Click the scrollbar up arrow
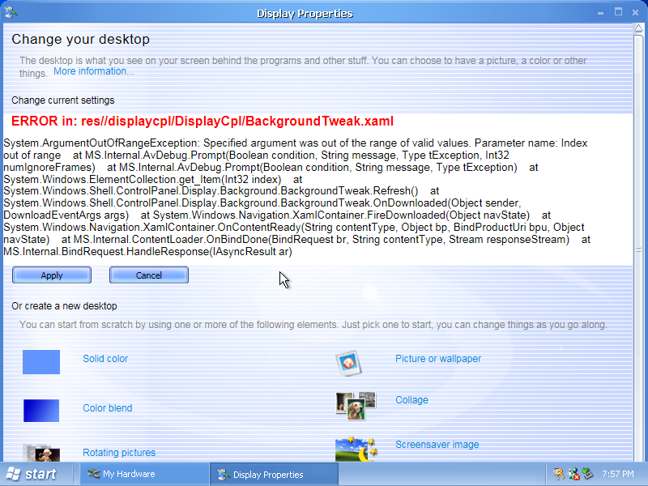The image size is (648, 486). (640, 32)
